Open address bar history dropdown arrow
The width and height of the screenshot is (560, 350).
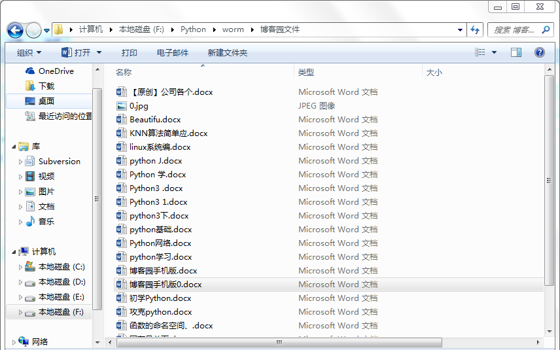pyautogui.click(x=460, y=29)
